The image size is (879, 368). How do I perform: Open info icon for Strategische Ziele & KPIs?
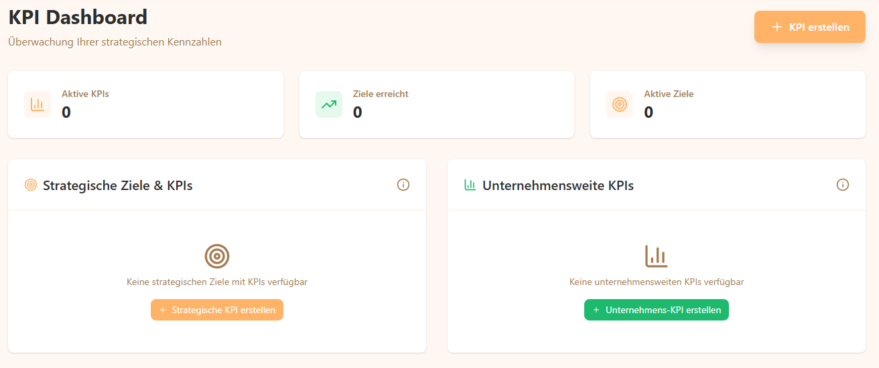403,185
